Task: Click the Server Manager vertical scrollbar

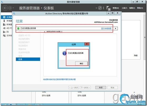Action: pos(145,37)
